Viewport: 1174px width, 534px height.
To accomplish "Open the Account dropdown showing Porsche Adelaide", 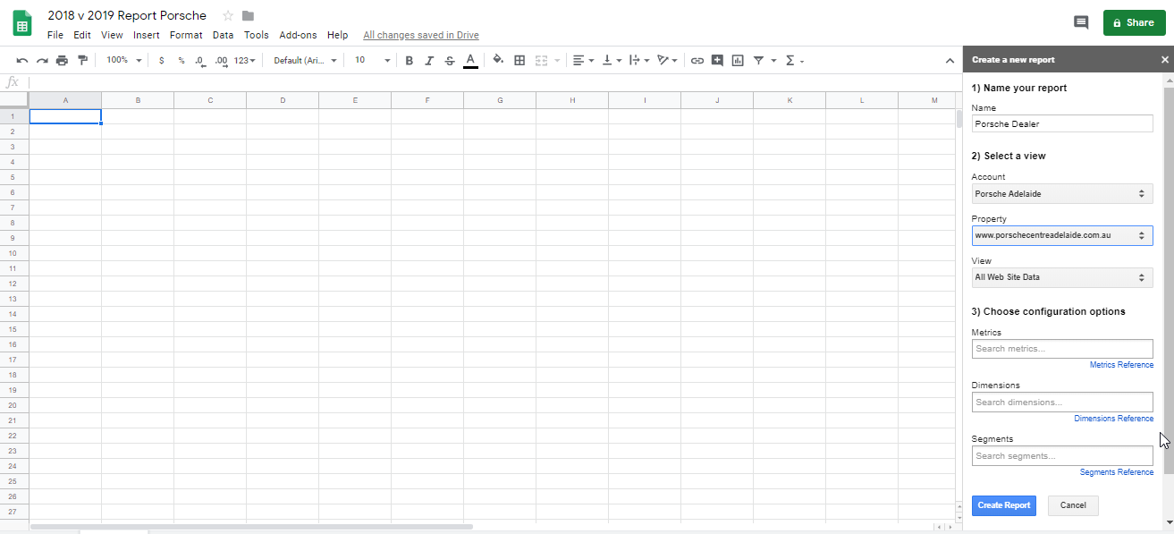I will [1061, 193].
